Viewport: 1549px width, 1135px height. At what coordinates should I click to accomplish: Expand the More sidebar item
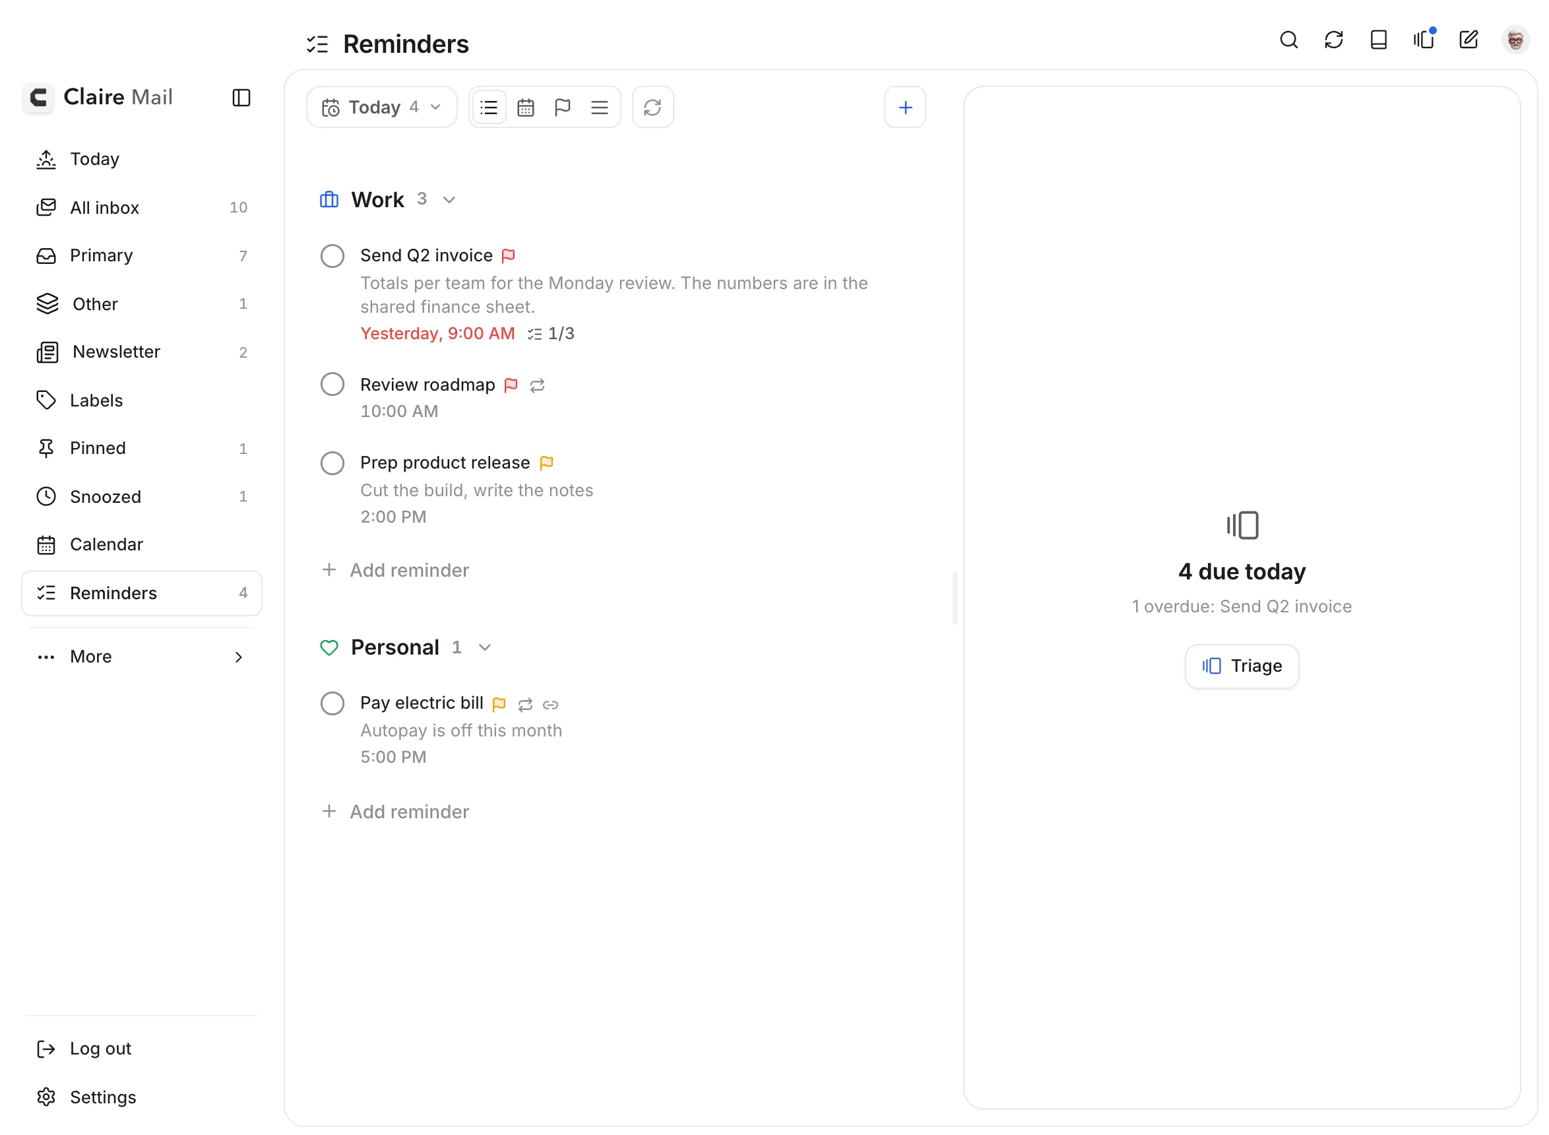pyautogui.click(x=141, y=657)
